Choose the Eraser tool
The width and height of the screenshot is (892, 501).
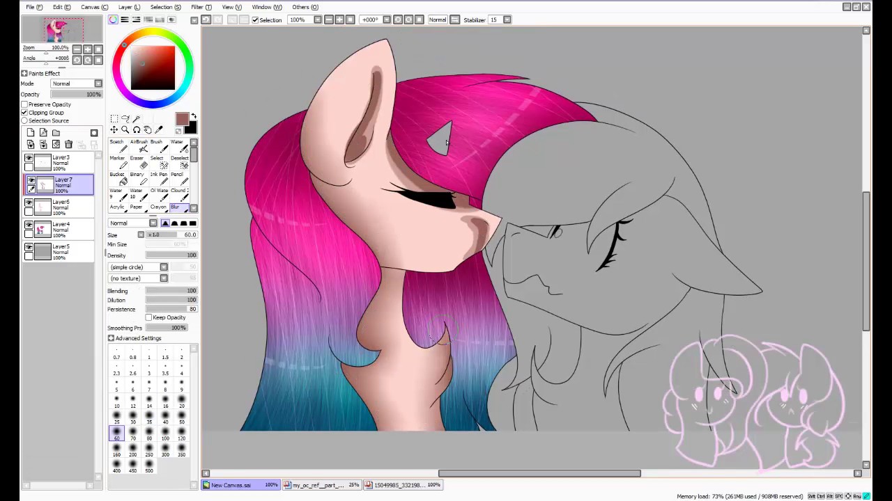click(x=139, y=162)
